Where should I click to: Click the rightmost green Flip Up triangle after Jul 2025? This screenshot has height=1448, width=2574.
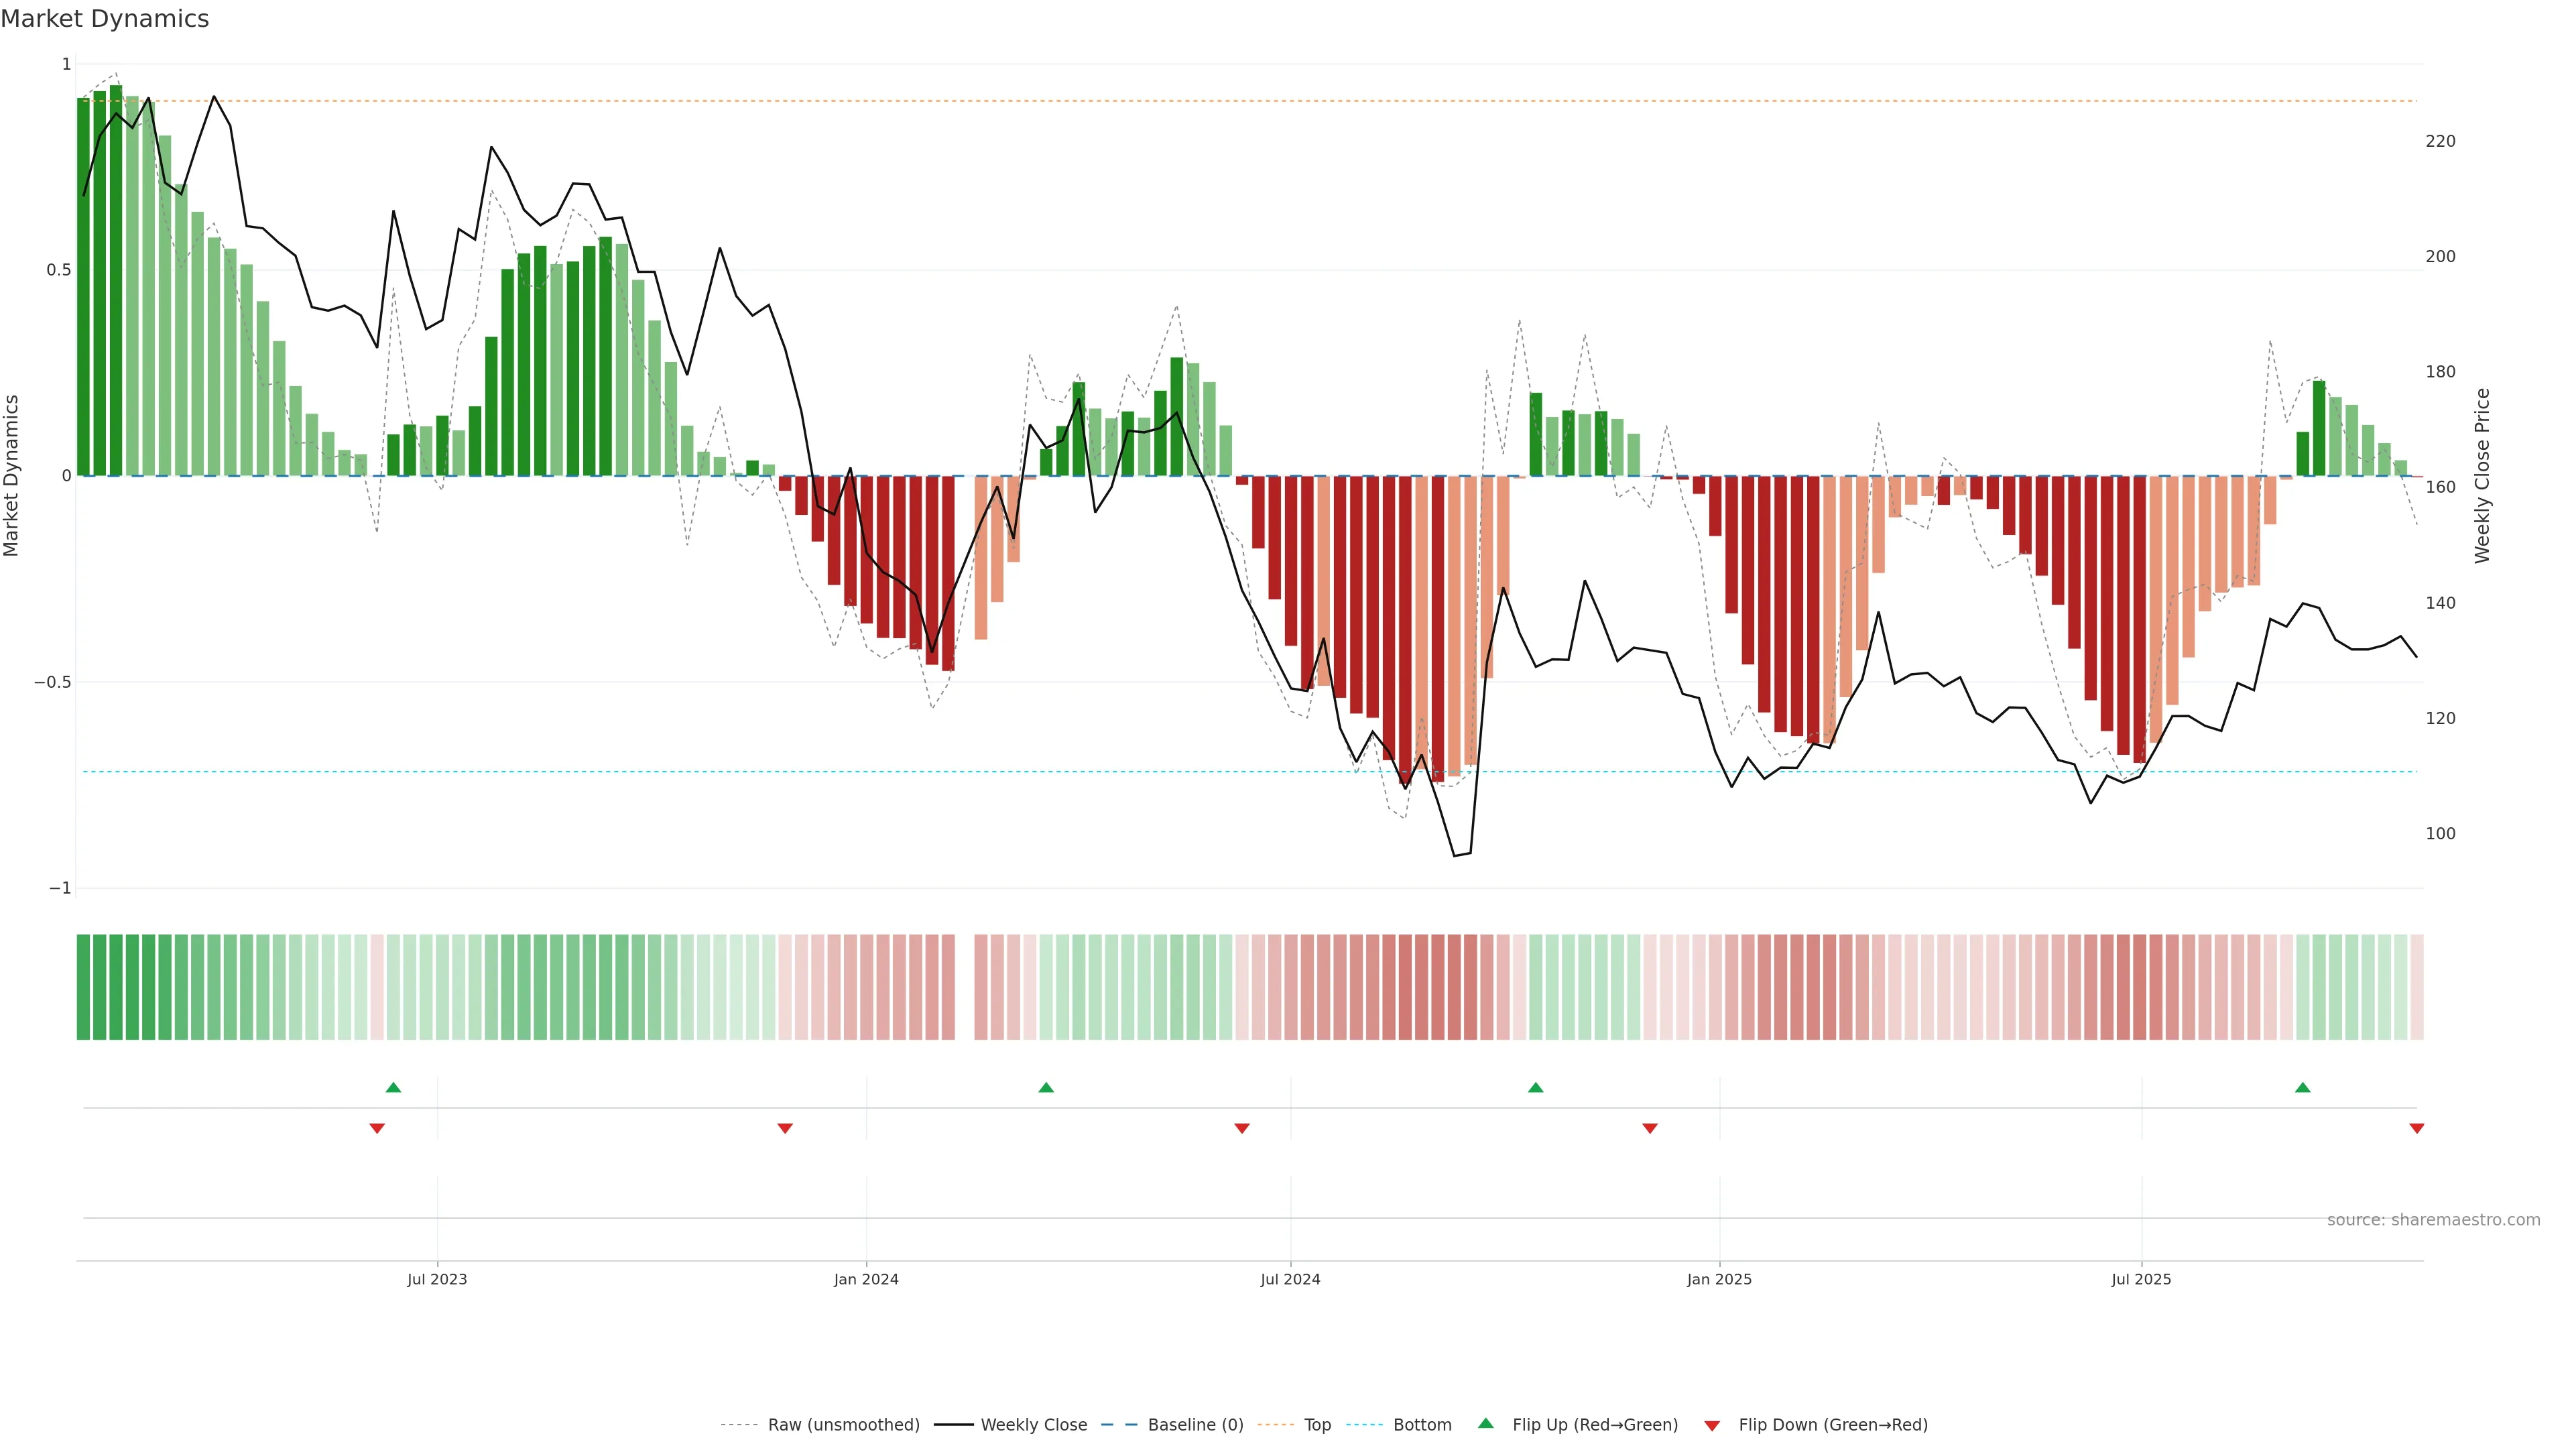[2303, 1087]
